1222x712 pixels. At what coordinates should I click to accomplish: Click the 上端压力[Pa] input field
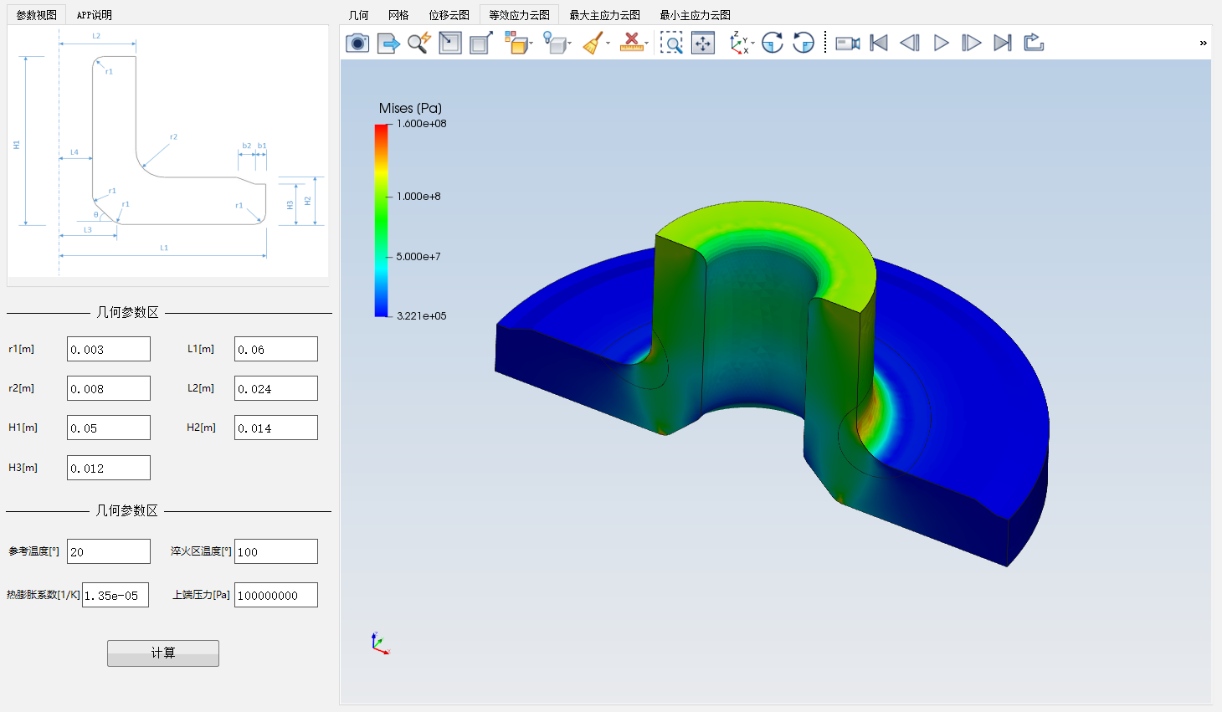275,595
